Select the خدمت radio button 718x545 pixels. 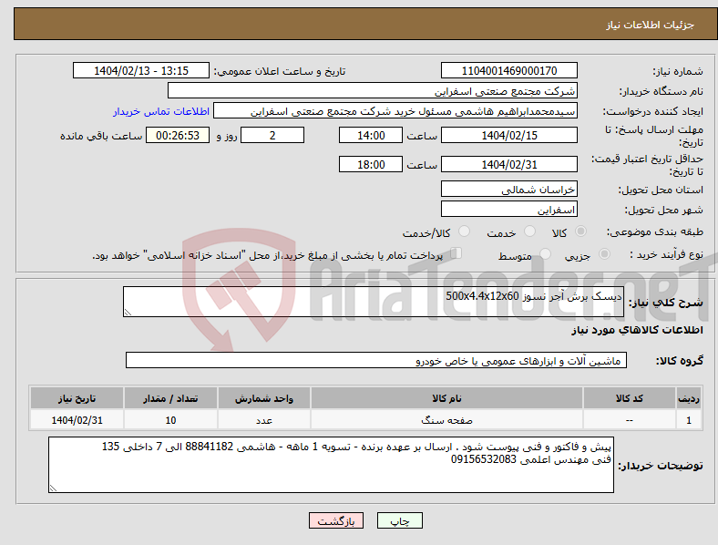pos(529,231)
